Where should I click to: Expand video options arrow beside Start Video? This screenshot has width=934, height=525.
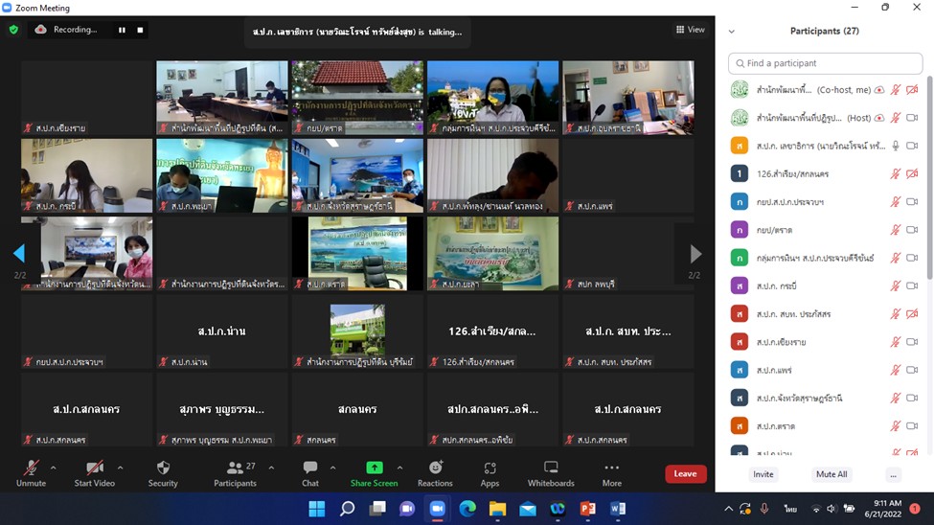pyautogui.click(x=120, y=468)
